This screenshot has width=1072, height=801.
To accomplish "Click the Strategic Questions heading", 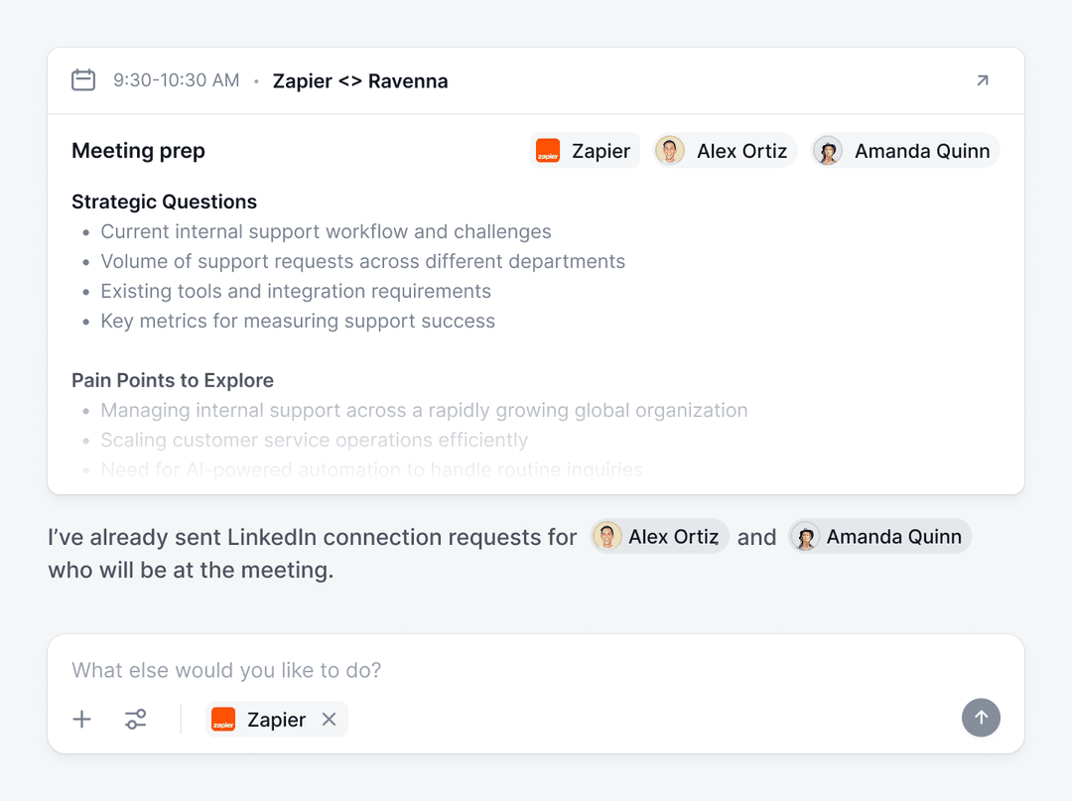I will 164,201.
